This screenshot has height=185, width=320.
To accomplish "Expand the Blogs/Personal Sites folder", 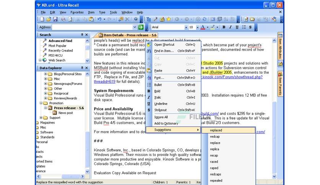I will pos(46,74).
